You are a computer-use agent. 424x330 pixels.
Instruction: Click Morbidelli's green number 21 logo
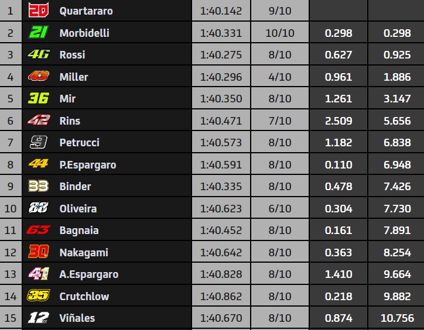pyautogui.click(x=39, y=32)
